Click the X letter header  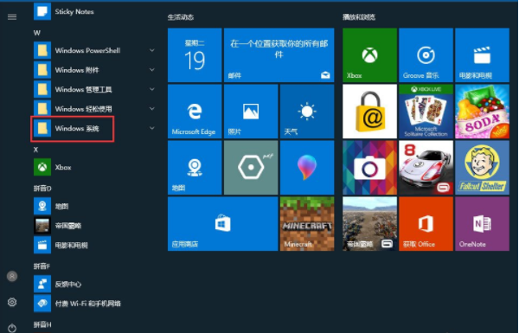click(35, 150)
